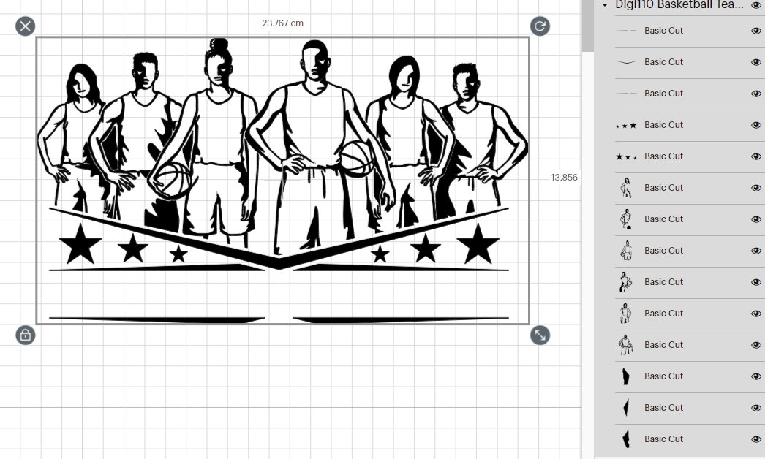Deselect the image using the X handle icon

click(25, 26)
